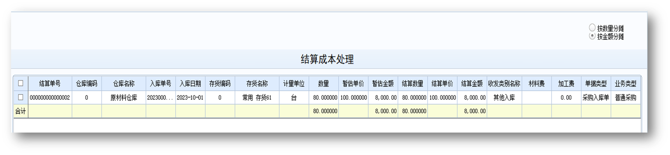Click the 材料费 column header

(x=537, y=84)
